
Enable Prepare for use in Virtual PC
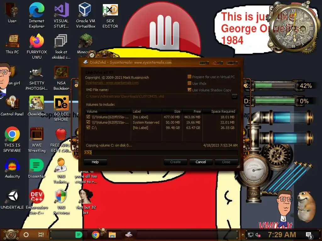click(189, 77)
